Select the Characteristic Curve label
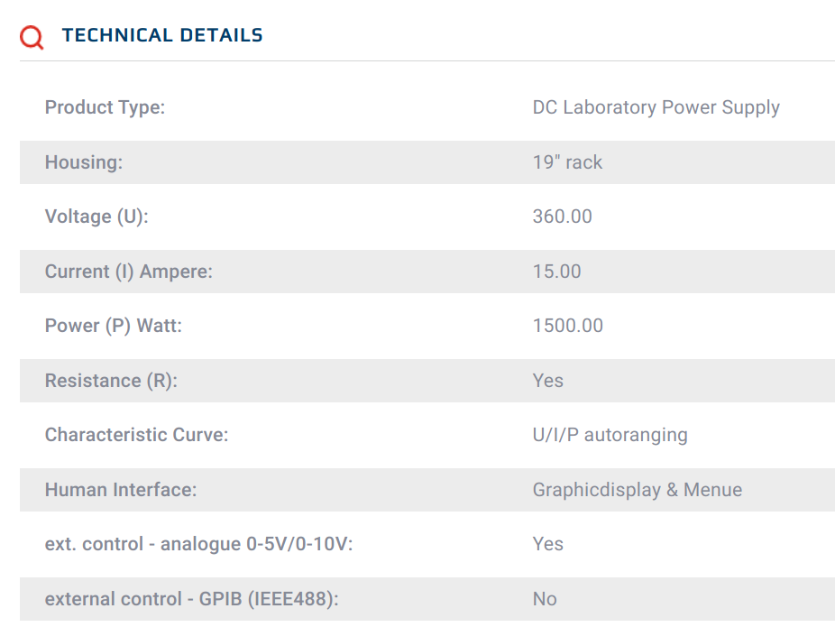Screen dimensions: 835x627 pos(136,435)
